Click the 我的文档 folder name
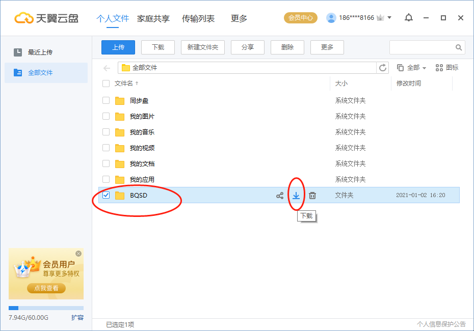Image resolution: width=474 pixels, height=331 pixels. 142,163
